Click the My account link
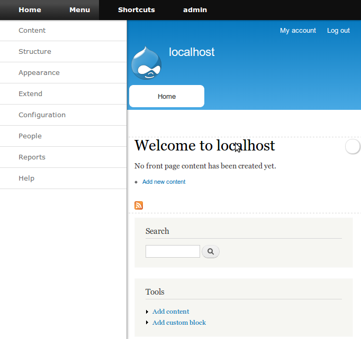This screenshot has height=339, width=361. tap(298, 31)
